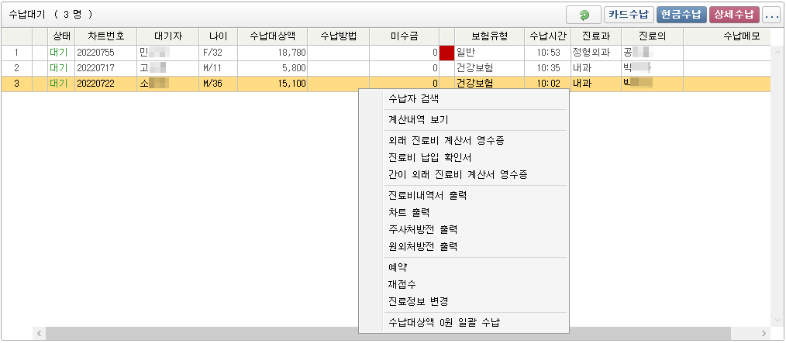The width and height of the screenshot is (786, 343).
Task: Select row 1 chart number 20220755
Action: point(95,53)
